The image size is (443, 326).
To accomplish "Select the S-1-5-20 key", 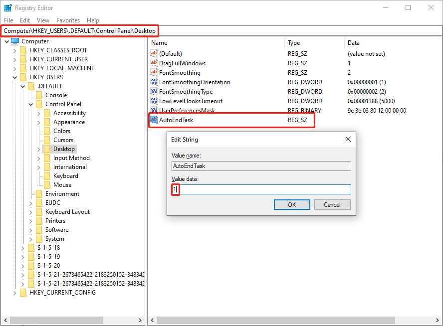I will click(x=48, y=266).
